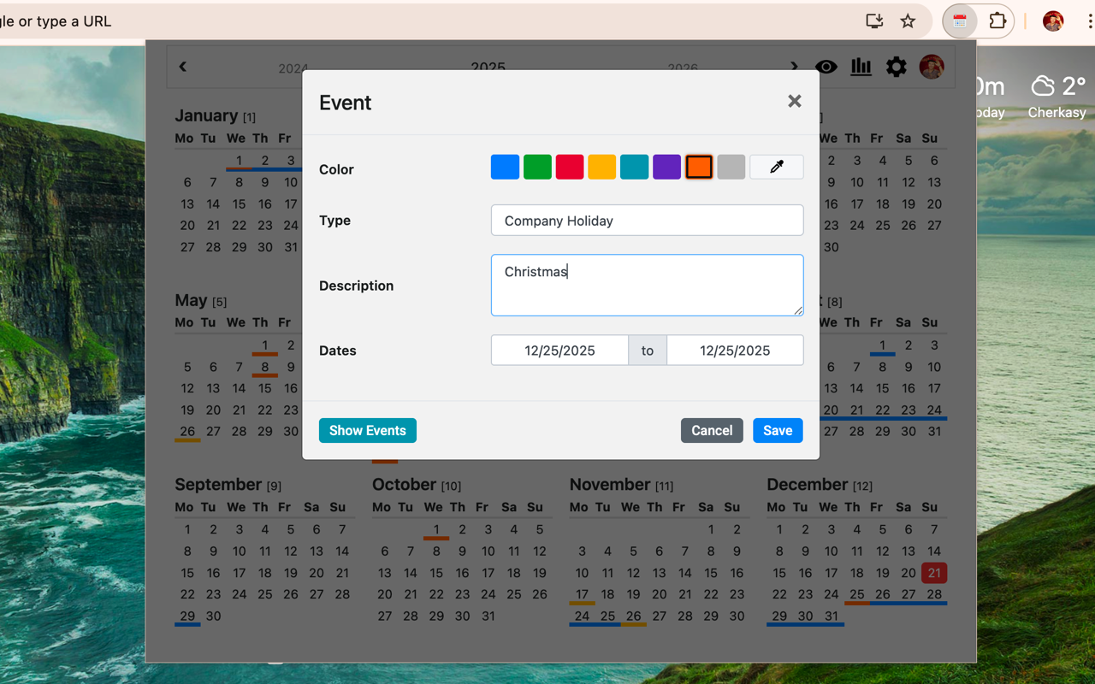Select the green color swatch
Viewport: 1095px width, 684px height.
[x=537, y=167]
